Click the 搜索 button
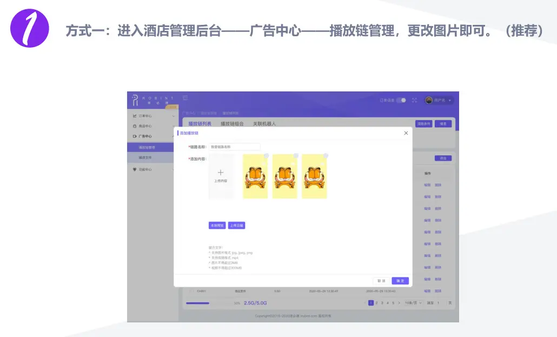 pos(443,124)
